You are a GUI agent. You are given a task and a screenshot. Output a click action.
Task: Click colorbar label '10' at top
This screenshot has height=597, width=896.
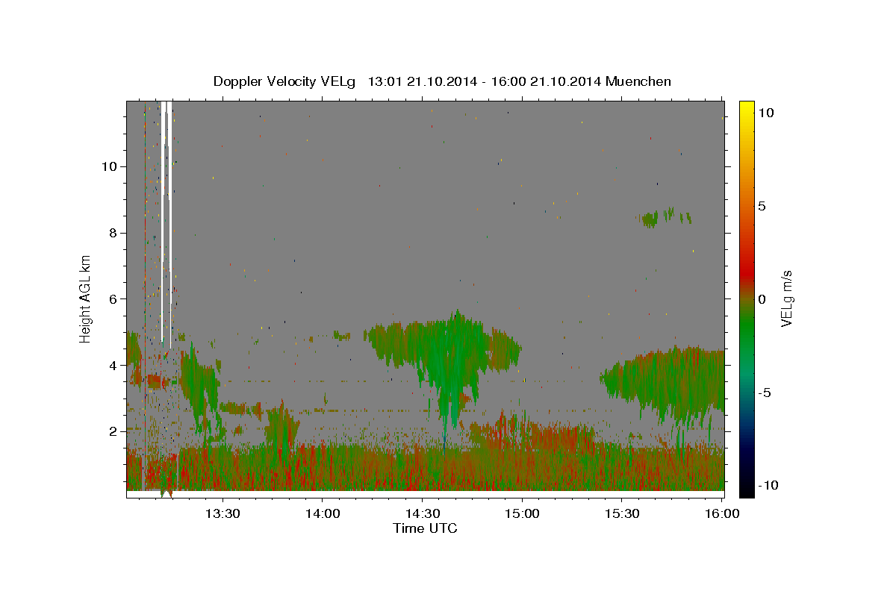click(x=765, y=112)
